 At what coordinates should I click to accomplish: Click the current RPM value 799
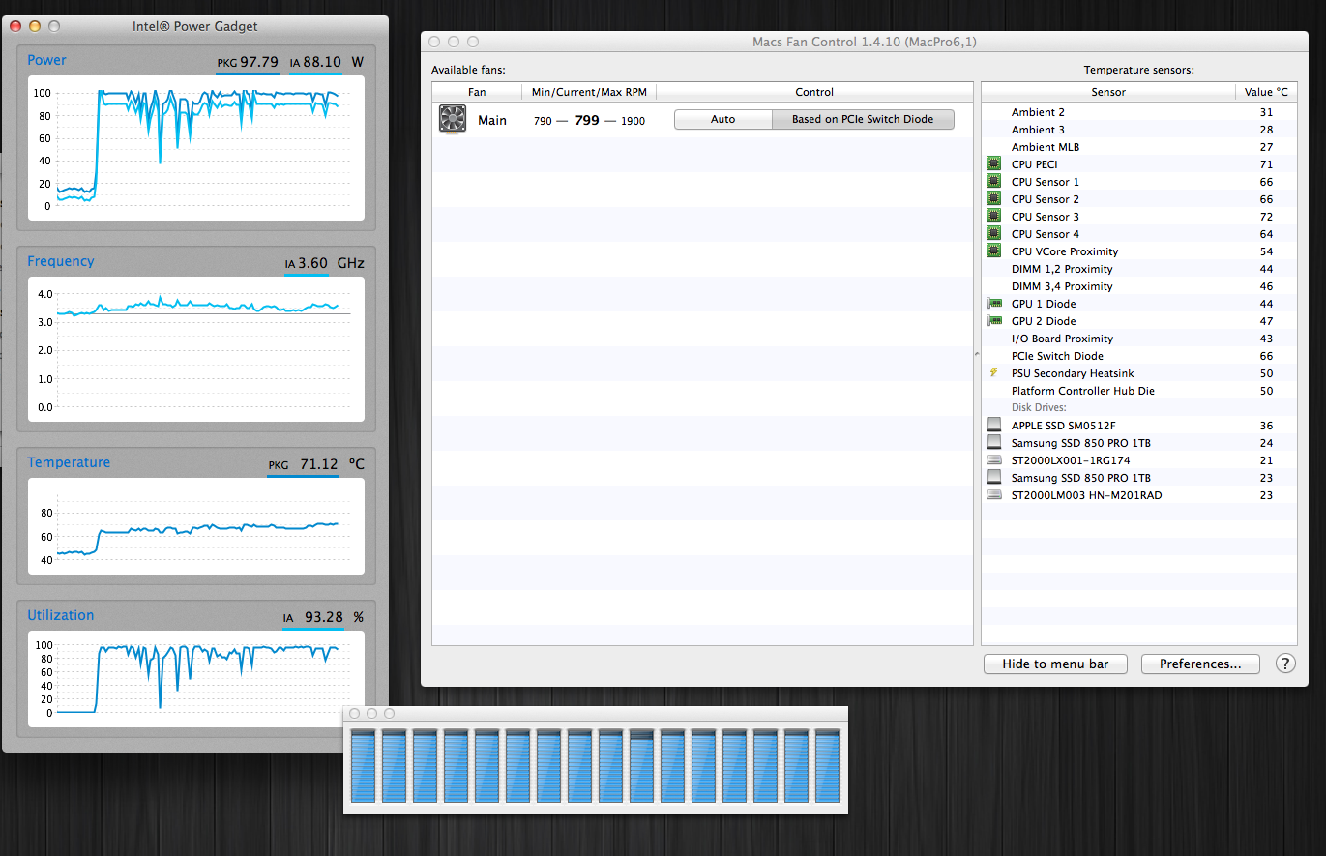pos(587,120)
